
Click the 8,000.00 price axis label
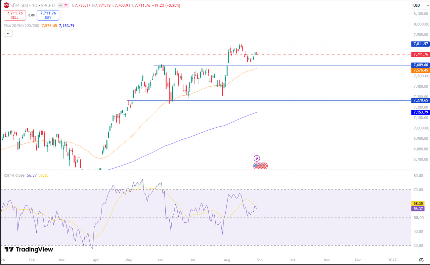coord(421,24)
